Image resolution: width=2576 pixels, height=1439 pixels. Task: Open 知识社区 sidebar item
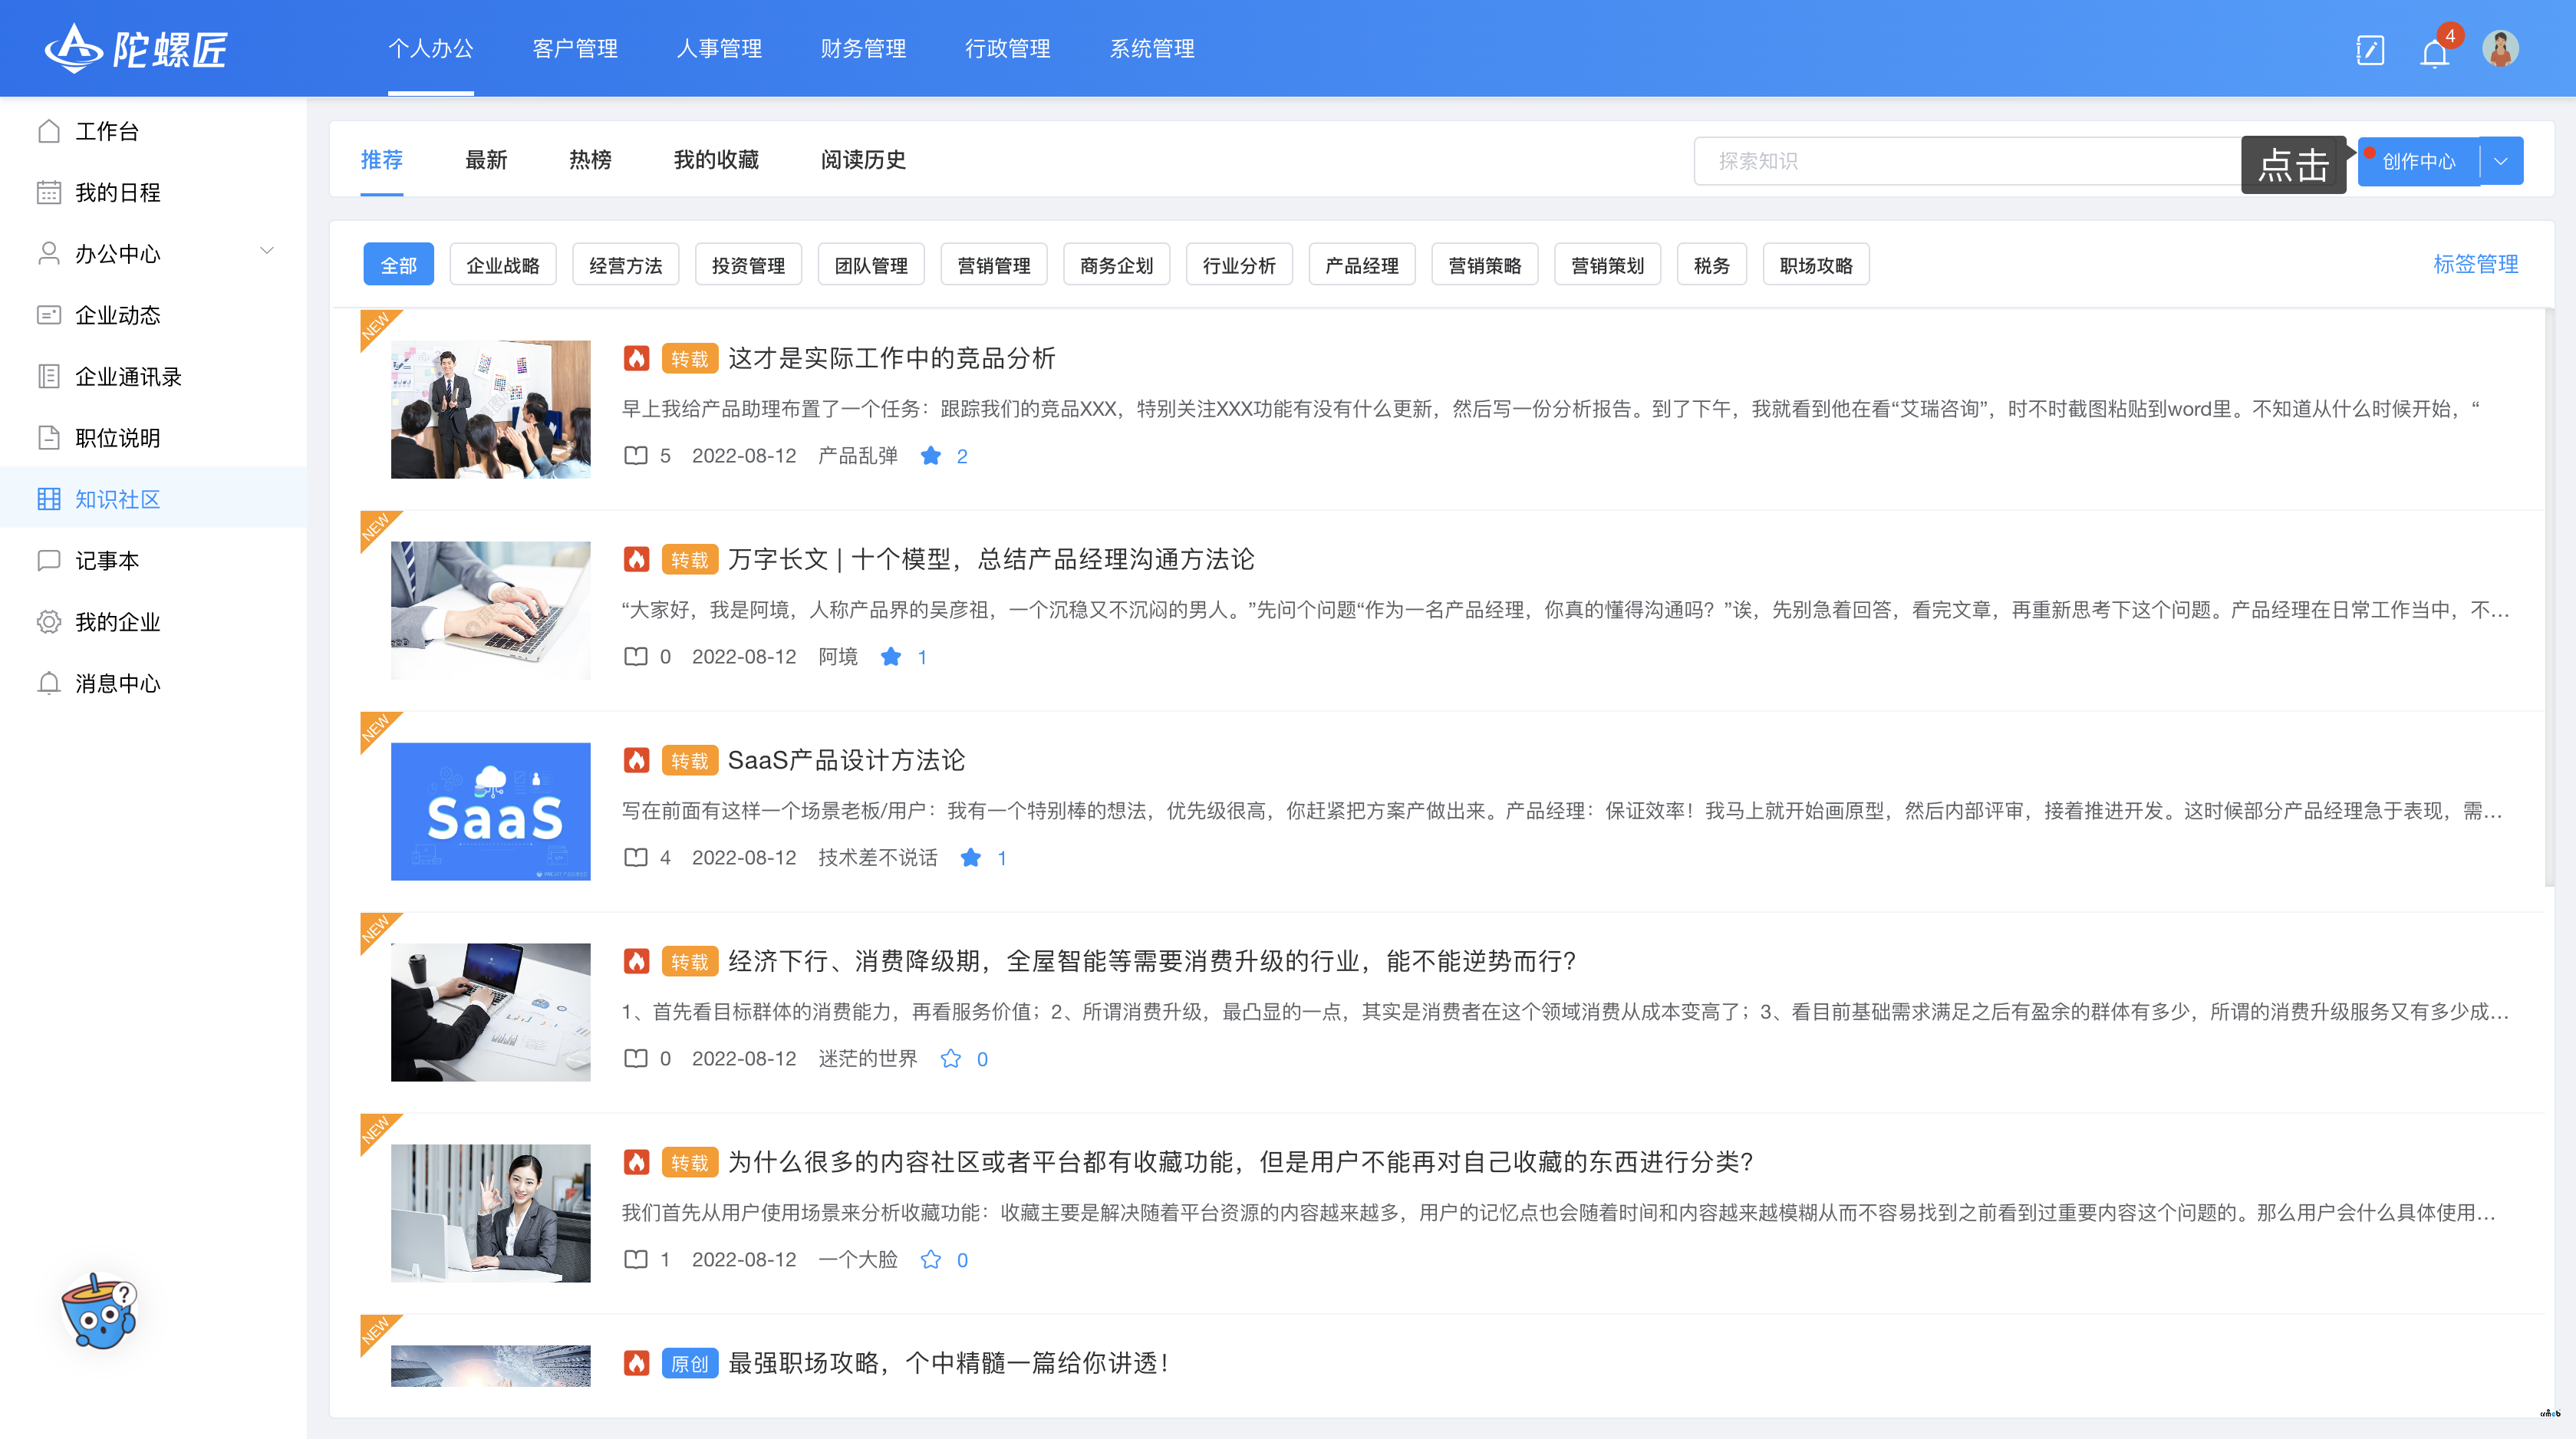tap(153, 498)
